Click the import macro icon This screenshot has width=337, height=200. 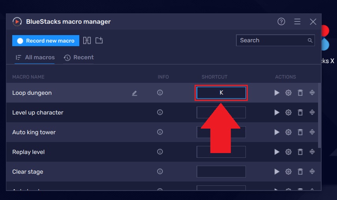tap(99, 40)
